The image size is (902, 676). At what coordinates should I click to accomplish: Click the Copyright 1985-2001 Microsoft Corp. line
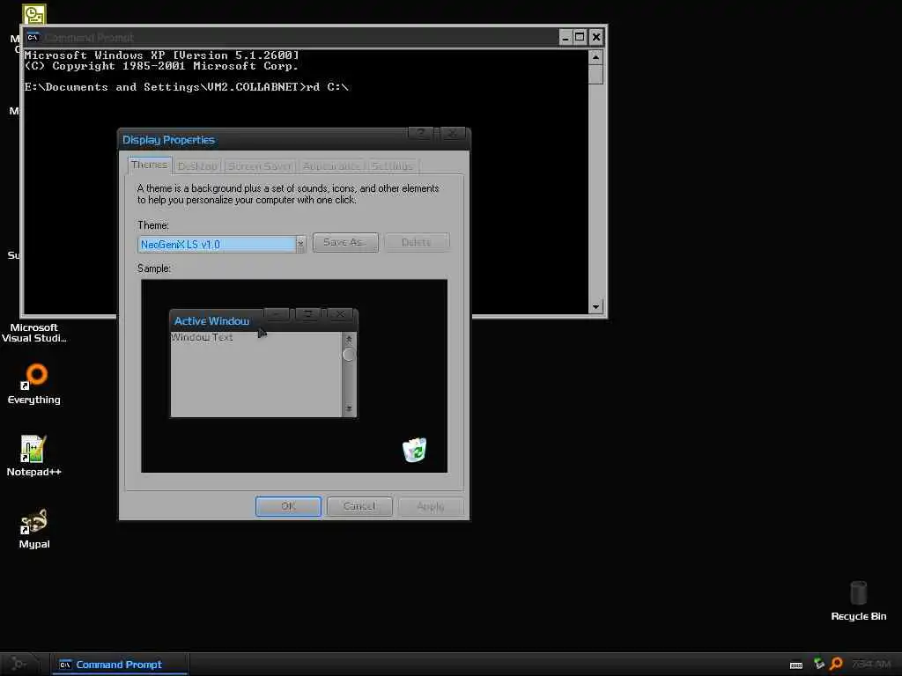[x=161, y=65]
